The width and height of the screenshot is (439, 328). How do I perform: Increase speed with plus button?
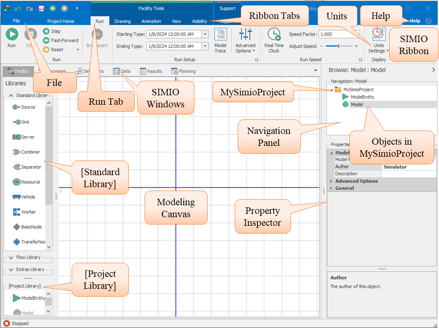(x=357, y=46)
